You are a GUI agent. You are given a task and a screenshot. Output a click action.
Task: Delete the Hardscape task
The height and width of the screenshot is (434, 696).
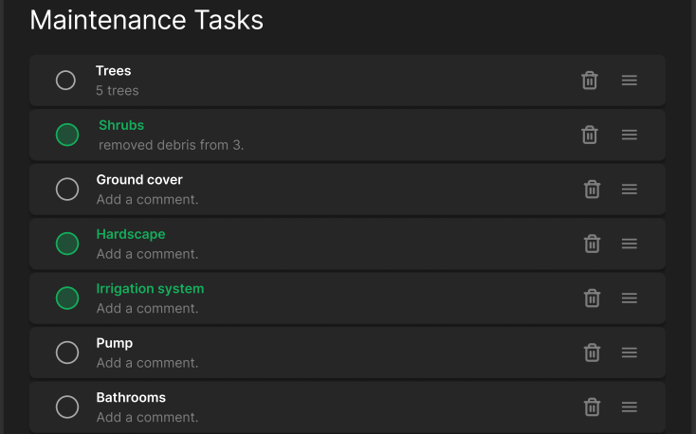(x=592, y=244)
